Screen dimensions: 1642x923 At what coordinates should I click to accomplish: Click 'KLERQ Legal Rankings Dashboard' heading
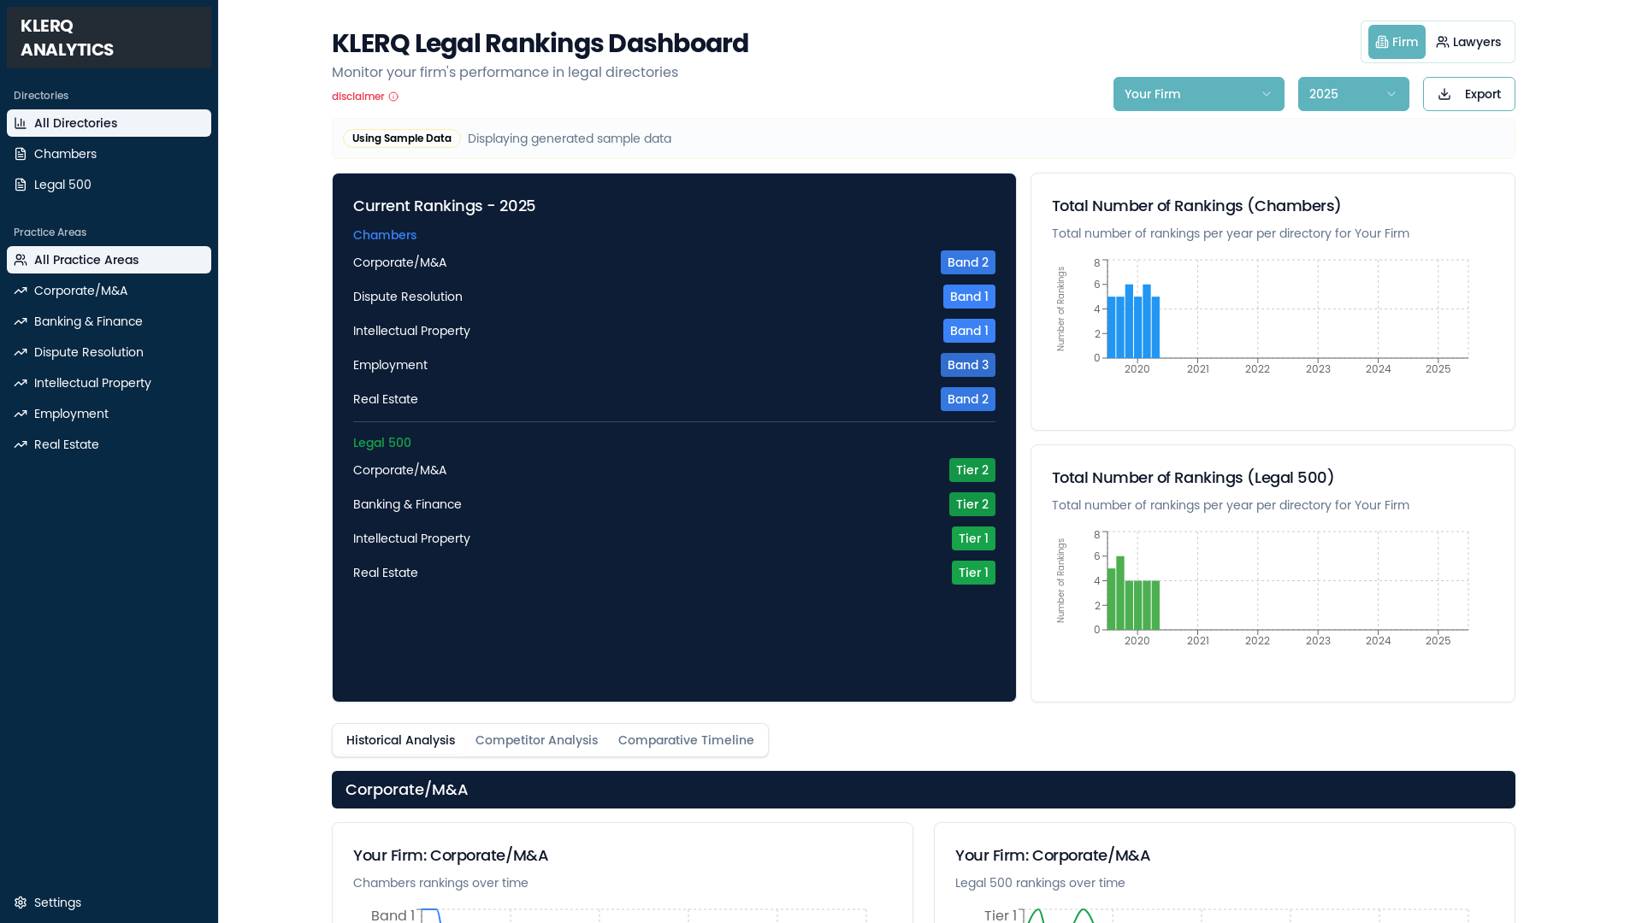(540, 44)
